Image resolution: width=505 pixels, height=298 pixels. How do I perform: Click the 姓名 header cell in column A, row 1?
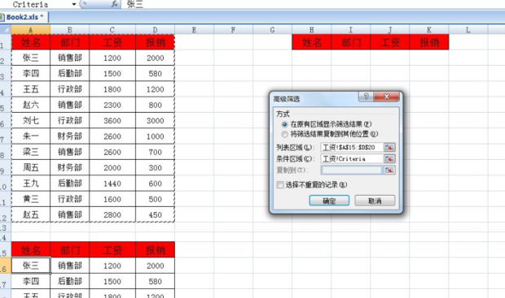click(31, 42)
